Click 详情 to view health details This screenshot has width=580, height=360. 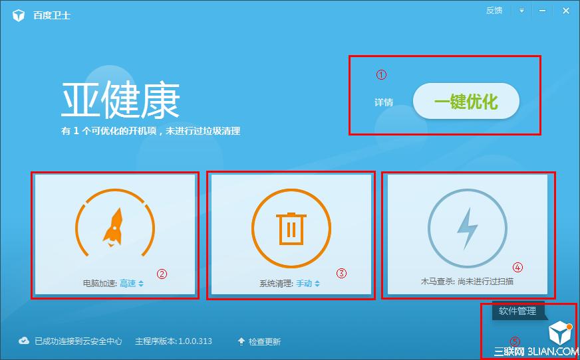pos(383,102)
